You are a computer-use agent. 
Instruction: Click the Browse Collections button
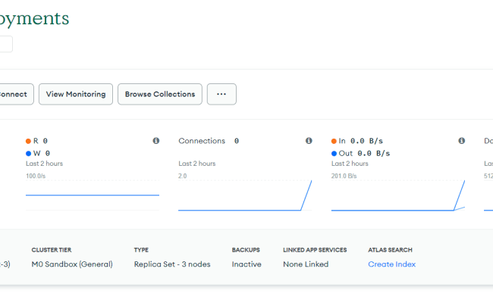pos(160,94)
